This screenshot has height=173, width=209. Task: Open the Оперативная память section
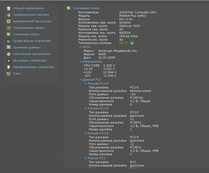tap(29, 28)
